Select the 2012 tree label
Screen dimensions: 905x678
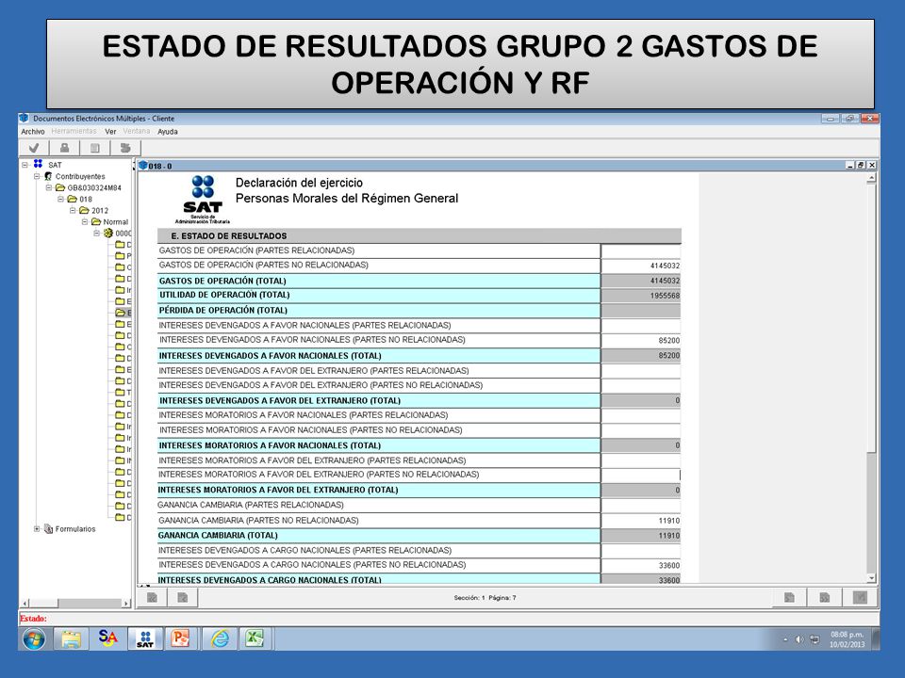[x=100, y=210]
